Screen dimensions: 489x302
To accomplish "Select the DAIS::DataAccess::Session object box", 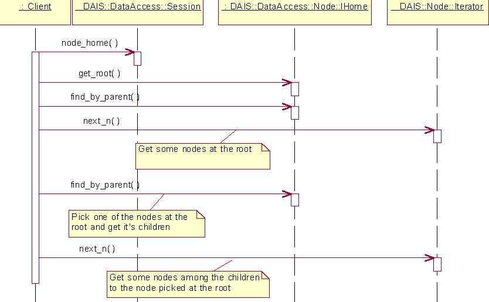I will pyautogui.click(x=138, y=12).
